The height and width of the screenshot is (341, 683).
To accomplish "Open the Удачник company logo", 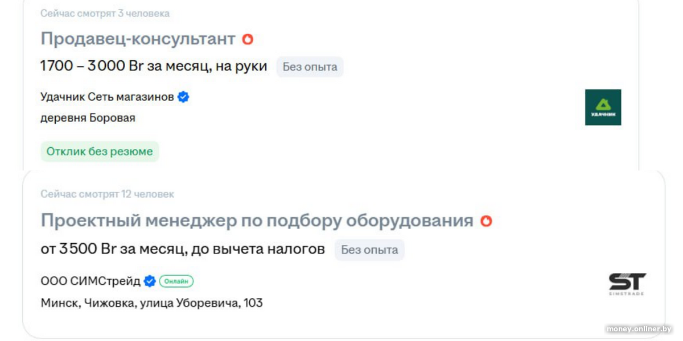I will click(603, 107).
